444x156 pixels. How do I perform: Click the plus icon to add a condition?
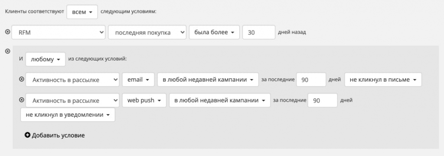[27, 135]
